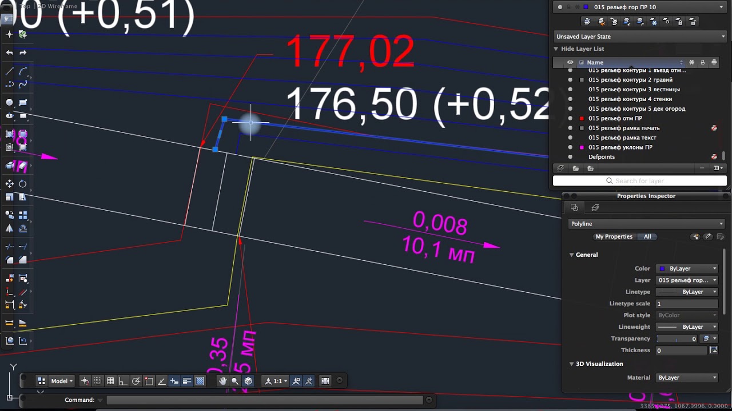
Task: Select the Spline tool
Action: coord(23,84)
